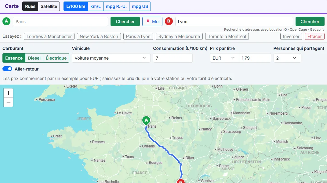Select the mpg R.-U. unit tab
The height and width of the screenshot is (183, 327).
pyautogui.click(x=116, y=6)
